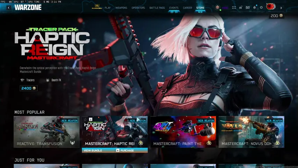298x168 pixels.
Task: Click the JUST FOR YOU section heading
Action: click(29, 160)
